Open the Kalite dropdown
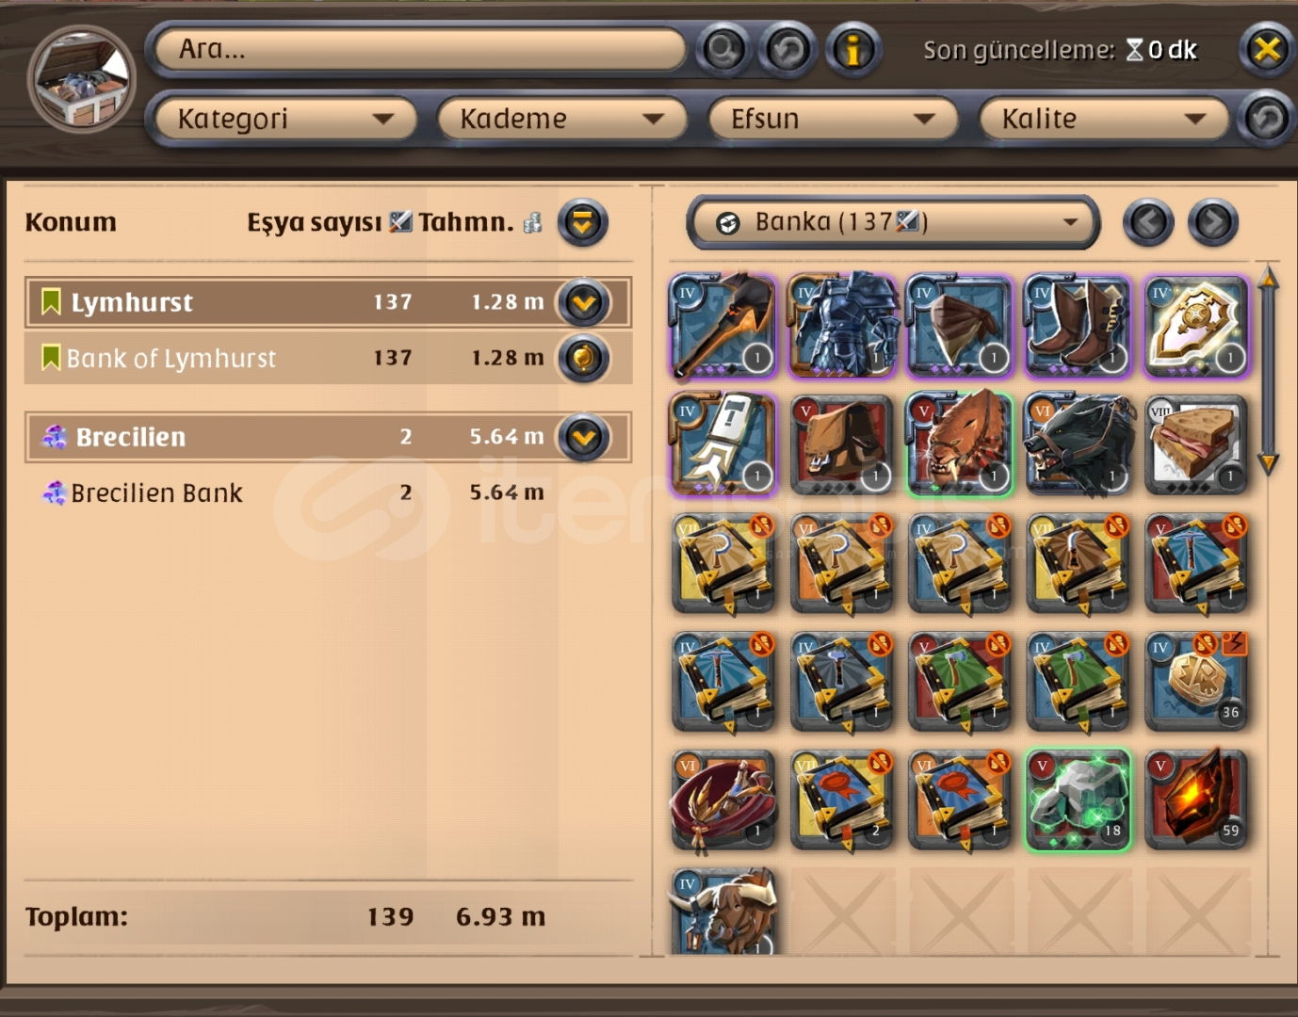 [1104, 119]
